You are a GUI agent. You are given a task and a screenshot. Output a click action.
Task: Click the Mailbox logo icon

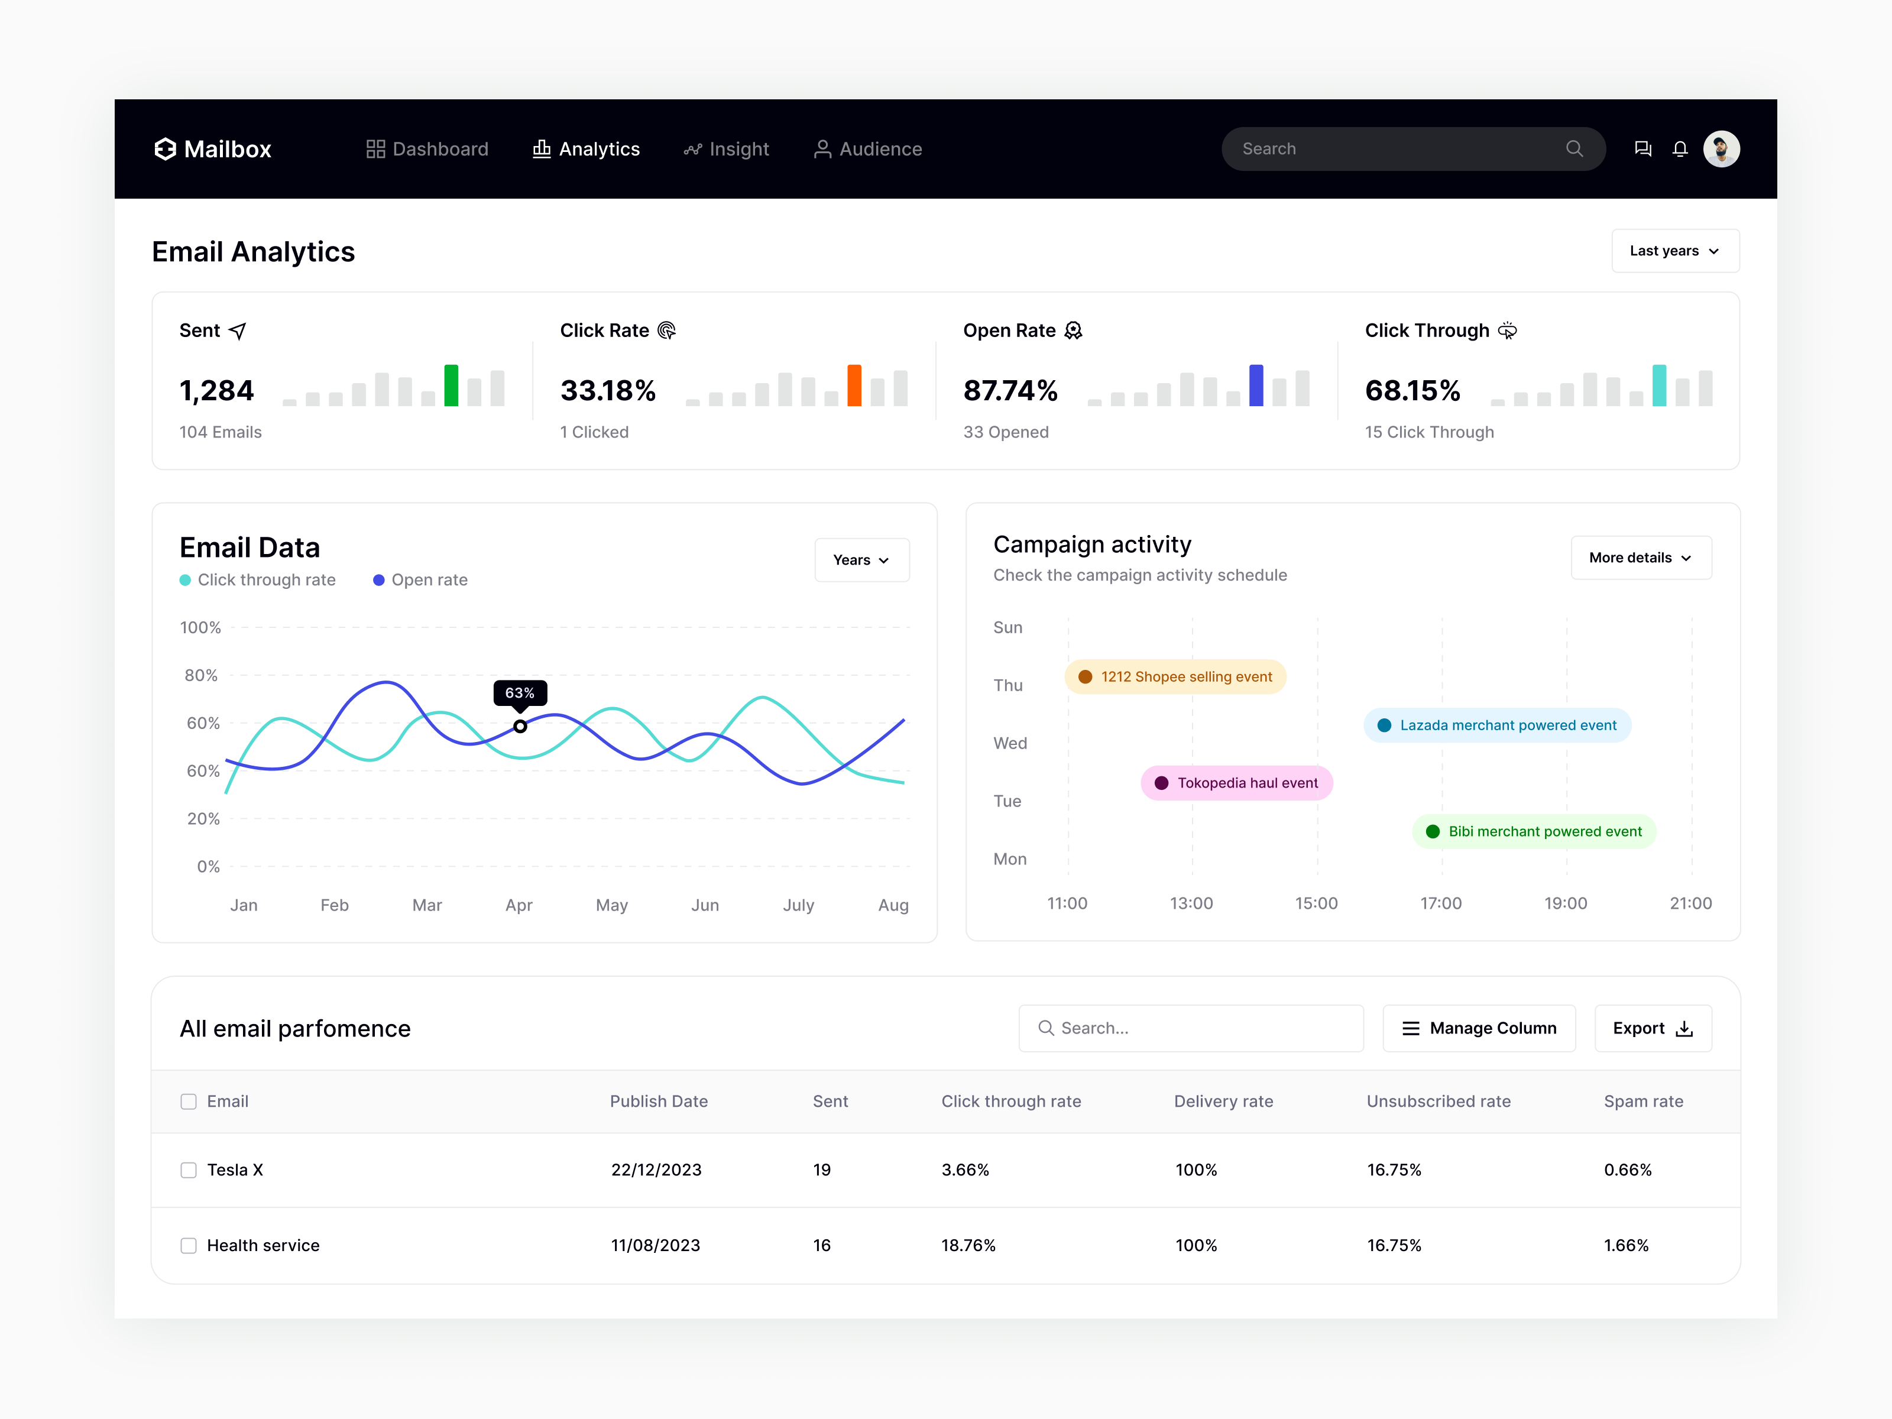click(165, 149)
